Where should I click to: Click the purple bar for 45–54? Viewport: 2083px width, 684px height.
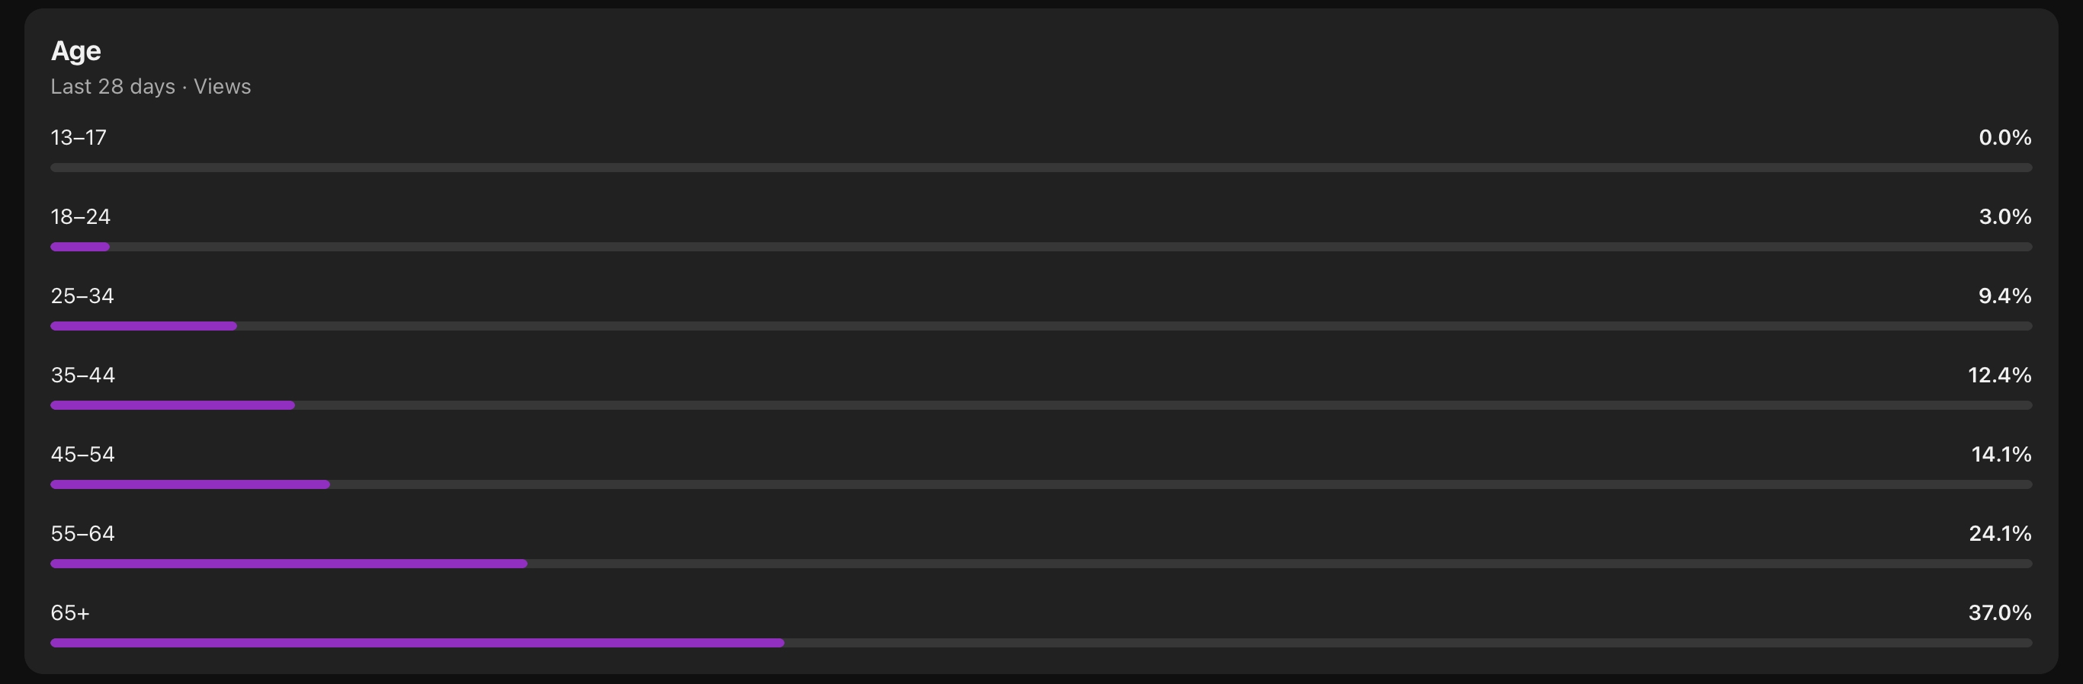coord(190,484)
